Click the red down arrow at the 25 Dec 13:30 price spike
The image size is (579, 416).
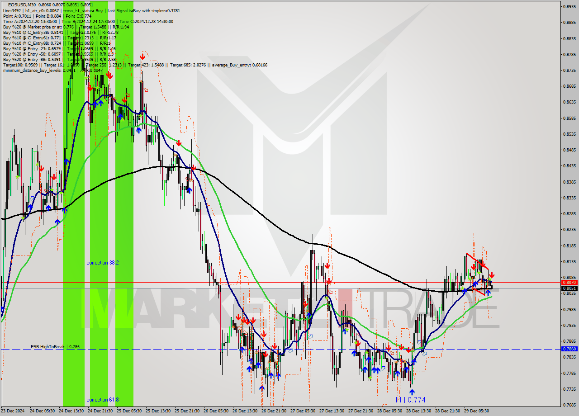pos(142,57)
